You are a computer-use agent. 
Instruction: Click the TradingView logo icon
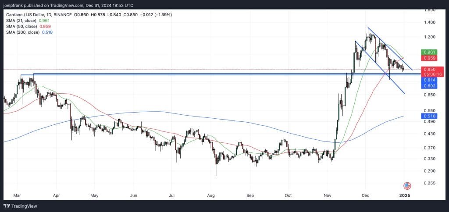pos(7,206)
